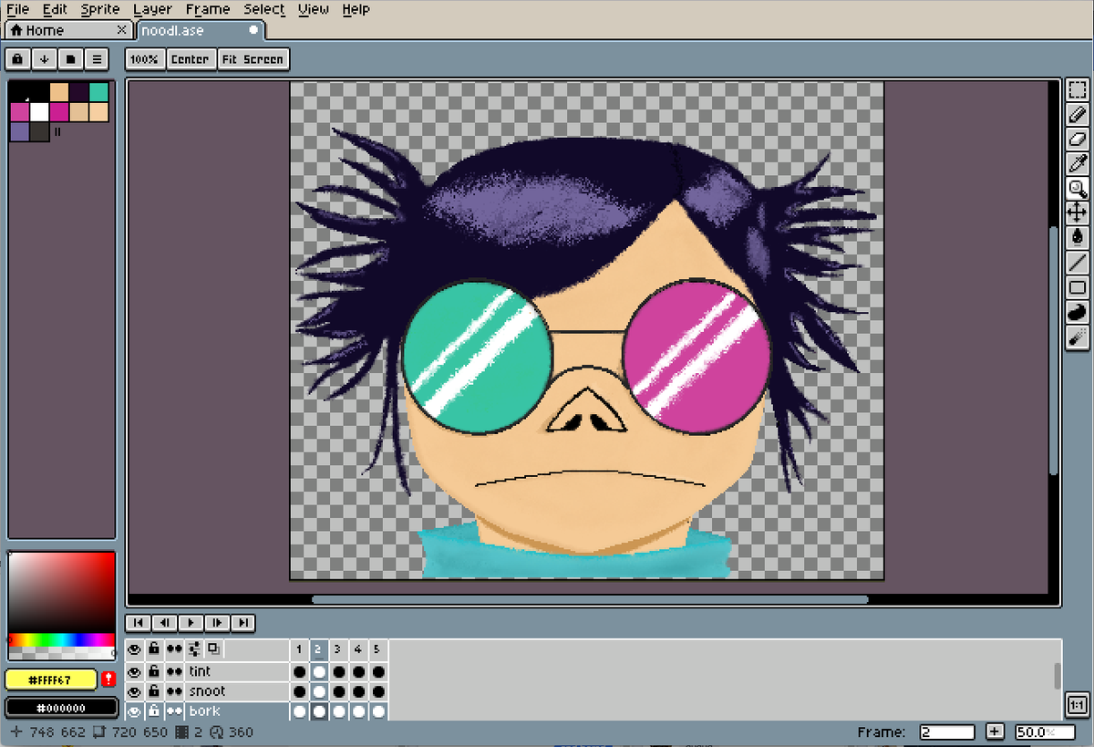This screenshot has width=1094, height=747.
Task: Select the Contour blob tool
Action: (x=1077, y=312)
